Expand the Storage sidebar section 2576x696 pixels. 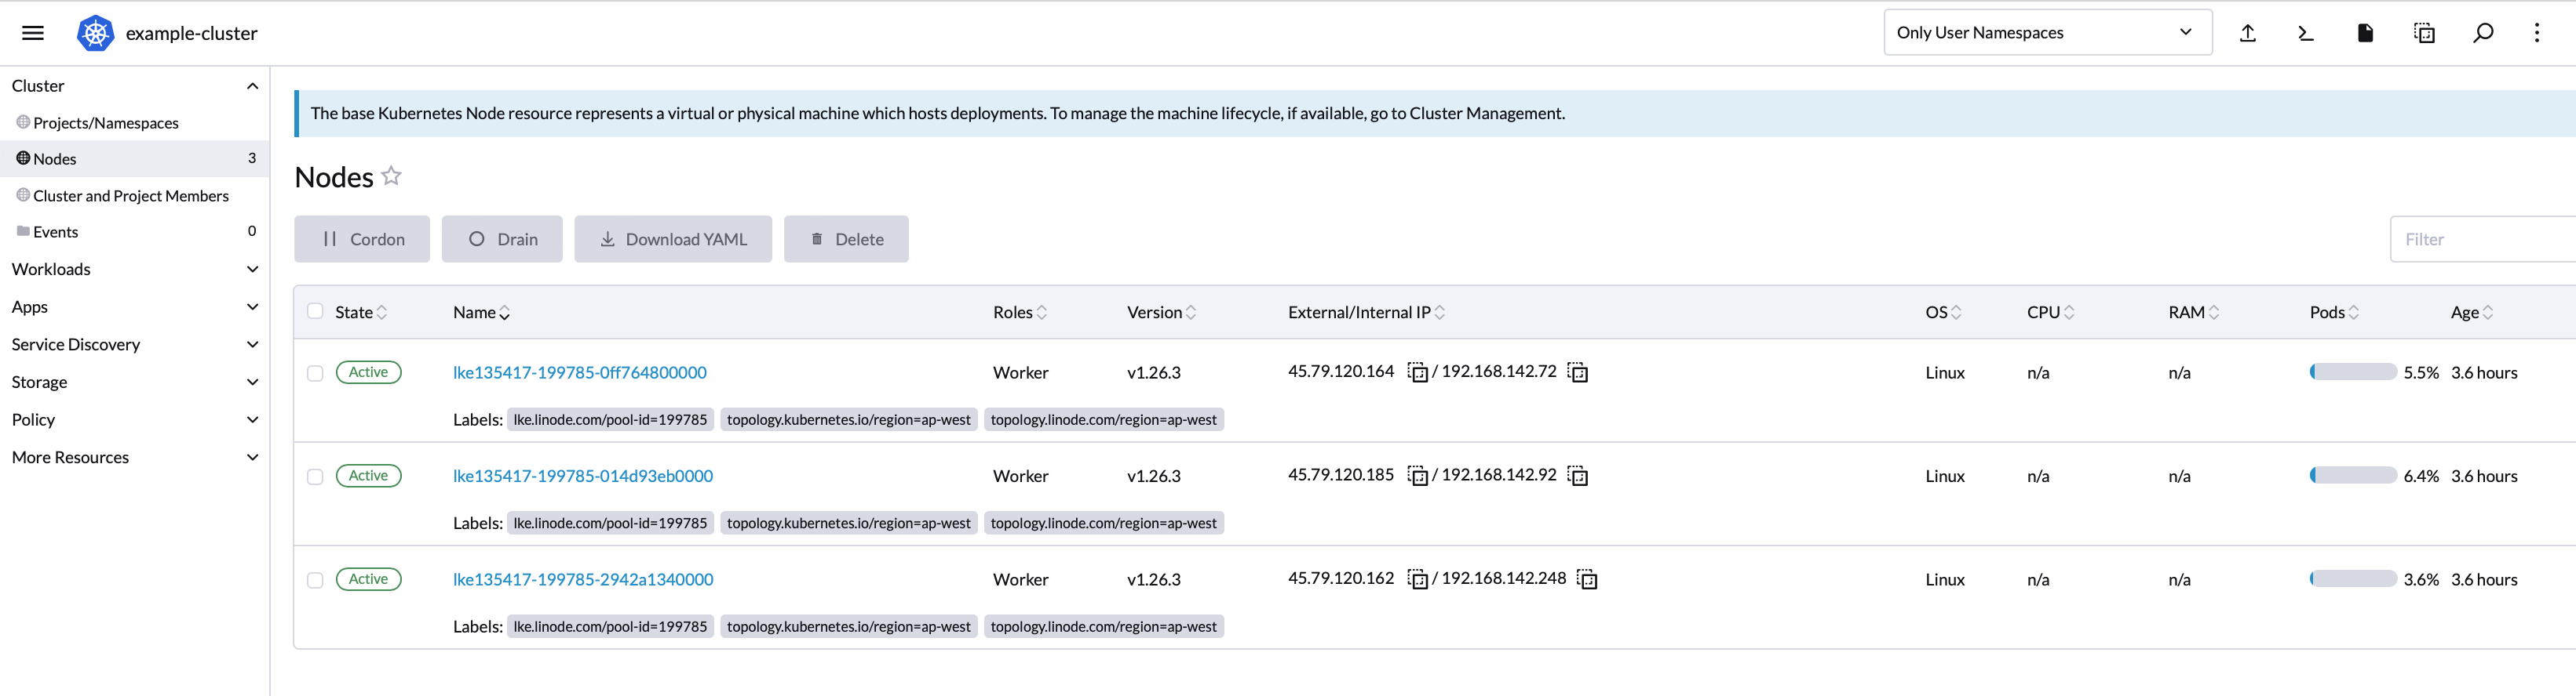tap(134, 382)
